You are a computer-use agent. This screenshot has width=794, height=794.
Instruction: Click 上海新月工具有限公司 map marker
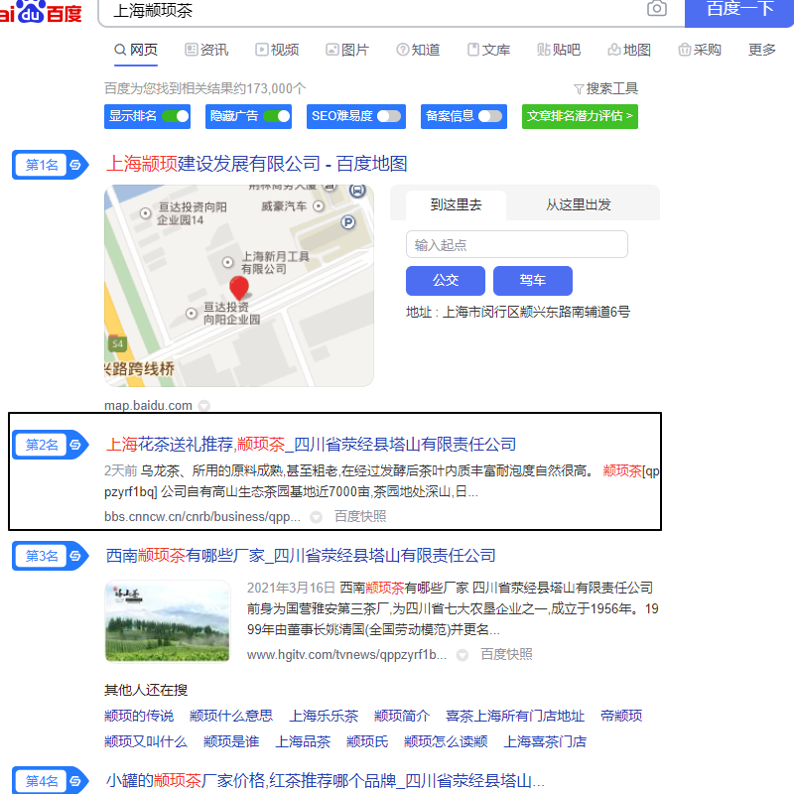click(228, 262)
